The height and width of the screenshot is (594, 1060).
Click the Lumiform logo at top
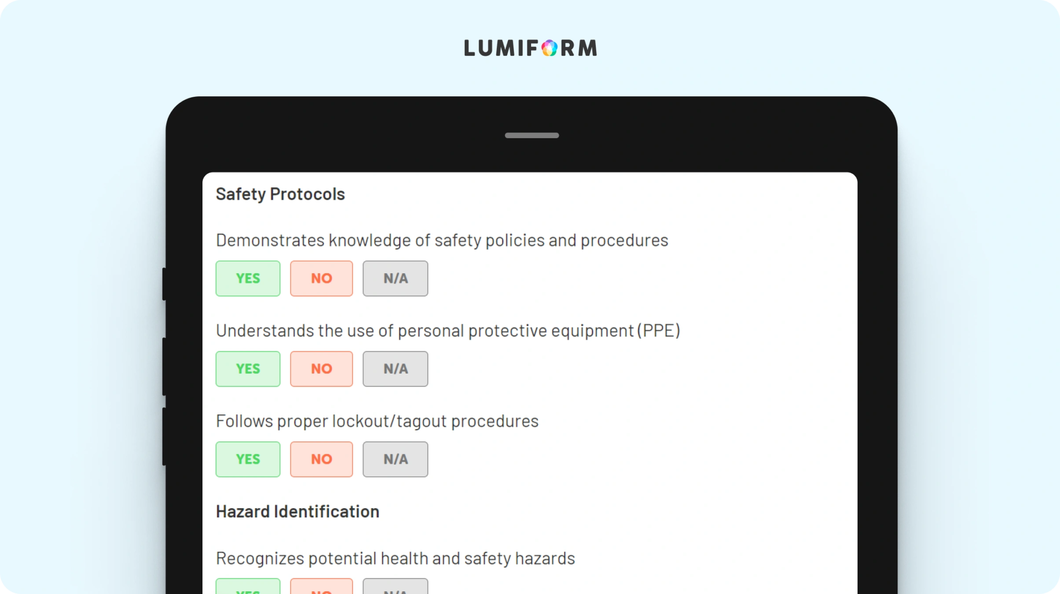(531, 48)
